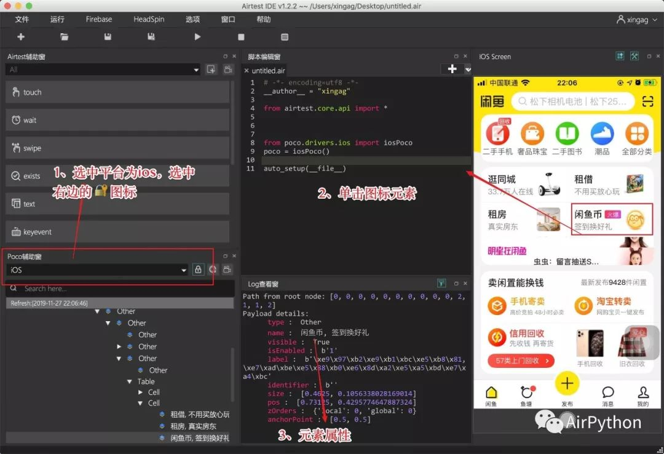The height and width of the screenshot is (454, 664).
Task: Refresh the Poco UI tree with the refresh icon
Action: (213, 269)
